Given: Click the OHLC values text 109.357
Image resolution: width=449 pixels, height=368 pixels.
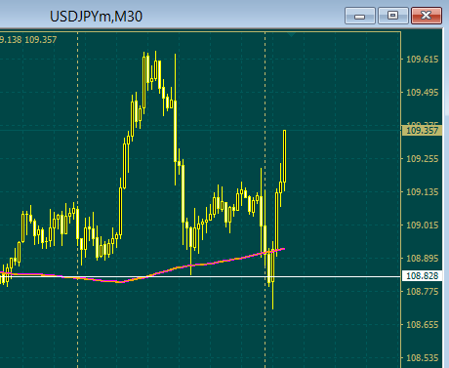Looking at the screenshot, I should click(41, 40).
